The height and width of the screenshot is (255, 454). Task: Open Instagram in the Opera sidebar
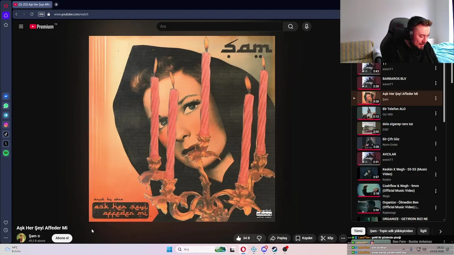coord(6,125)
